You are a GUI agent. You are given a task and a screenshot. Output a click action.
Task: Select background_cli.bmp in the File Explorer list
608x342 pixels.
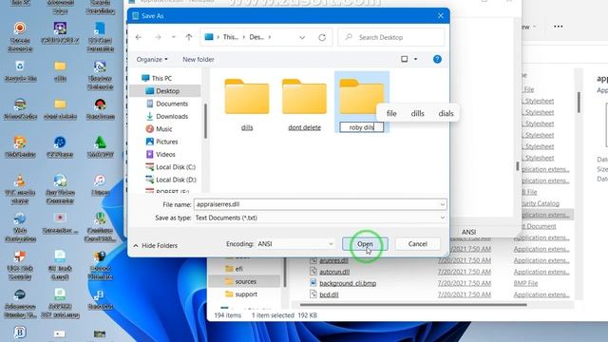pos(348,283)
